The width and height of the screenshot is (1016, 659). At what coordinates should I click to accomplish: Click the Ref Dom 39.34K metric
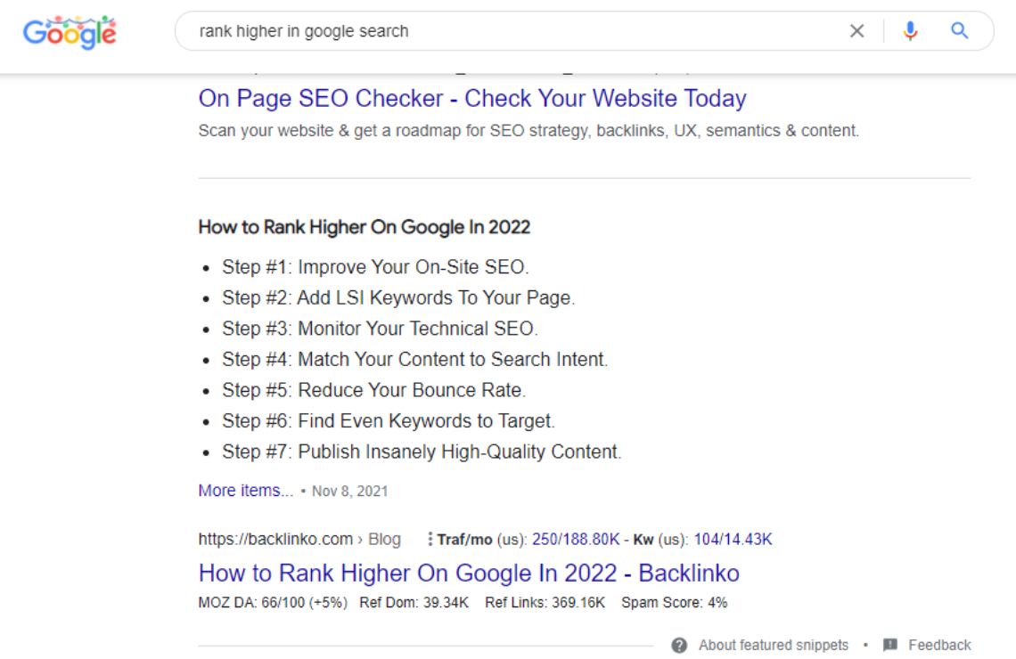(x=414, y=603)
